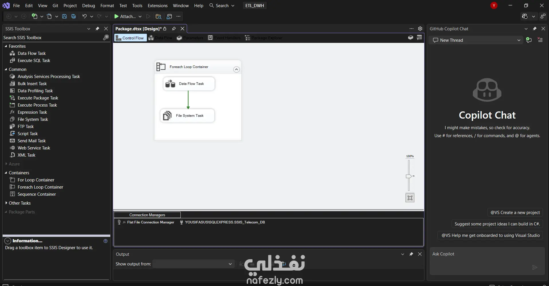The image size is (549, 286).
Task: Open the SSIS toolbox search icon
Action: coord(106,37)
